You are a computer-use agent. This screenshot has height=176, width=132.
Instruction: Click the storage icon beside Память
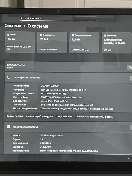pos(8,35)
